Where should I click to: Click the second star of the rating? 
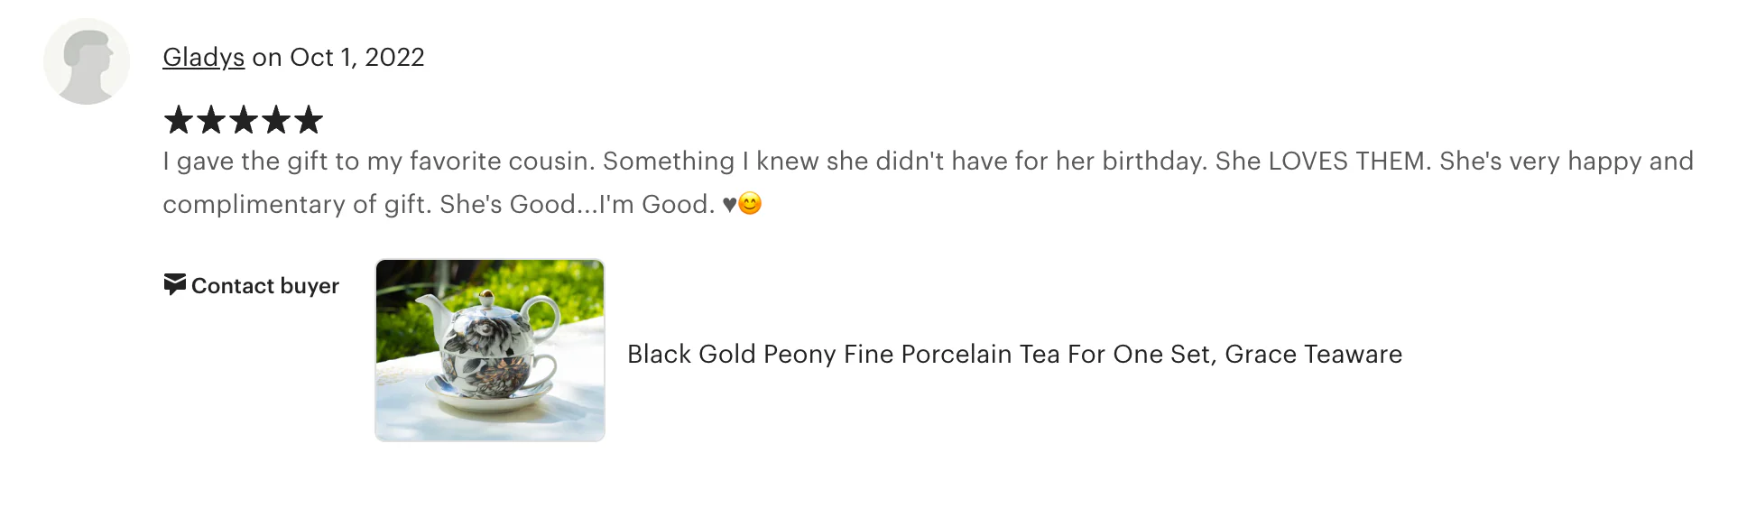tap(211, 119)
